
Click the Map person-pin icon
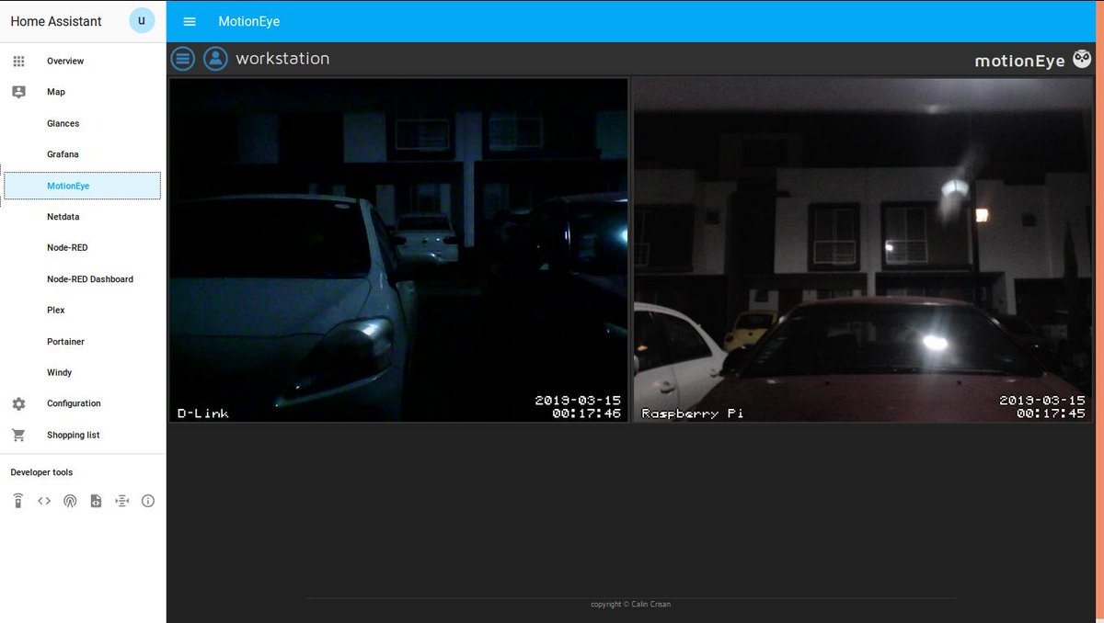click(18, 92)
